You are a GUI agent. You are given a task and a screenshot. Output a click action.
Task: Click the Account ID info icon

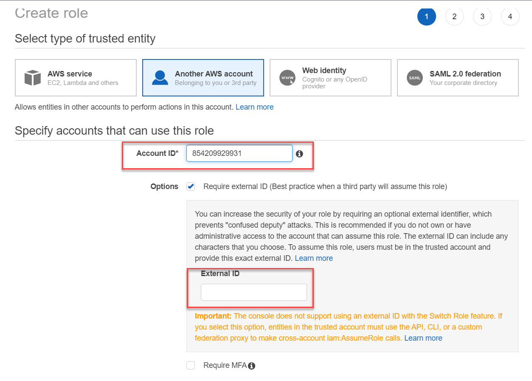click(x=299, y=154)
